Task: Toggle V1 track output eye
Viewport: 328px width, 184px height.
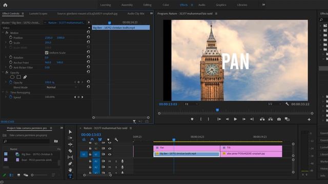Action: [x=110, y=154]
